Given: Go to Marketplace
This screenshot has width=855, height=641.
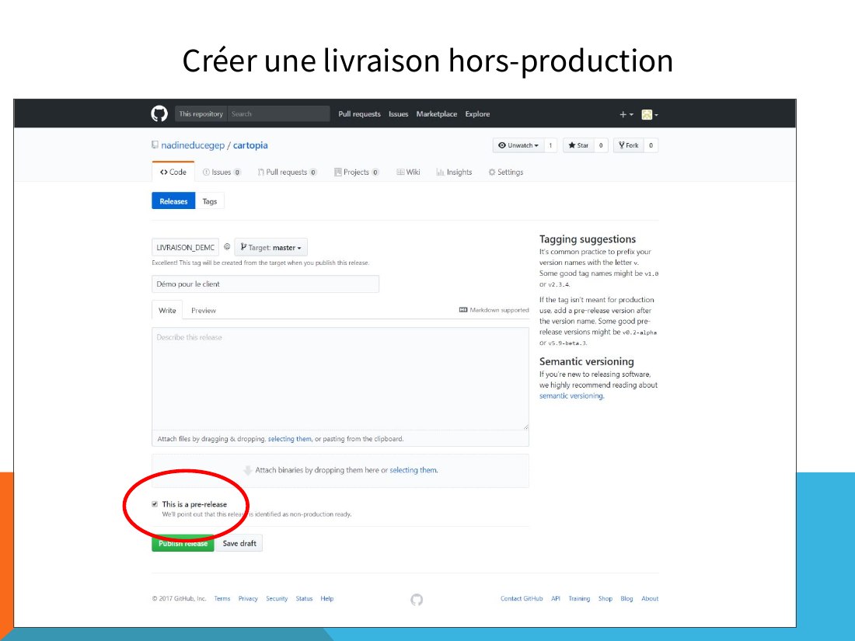Looking at the screenshot, I should 437,114.
